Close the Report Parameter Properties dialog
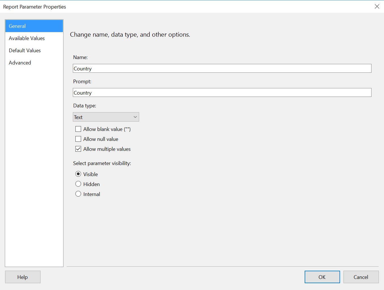Screen dimensions: 384x290 click(377, 7)
